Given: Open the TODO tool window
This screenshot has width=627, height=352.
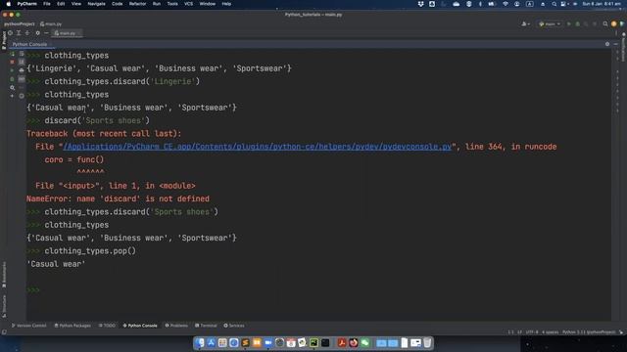Looking at the screenshot, I should pos(107,326).
